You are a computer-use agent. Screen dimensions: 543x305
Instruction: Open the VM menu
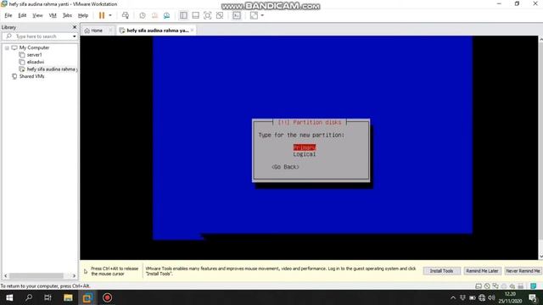(x=53, y=15)
